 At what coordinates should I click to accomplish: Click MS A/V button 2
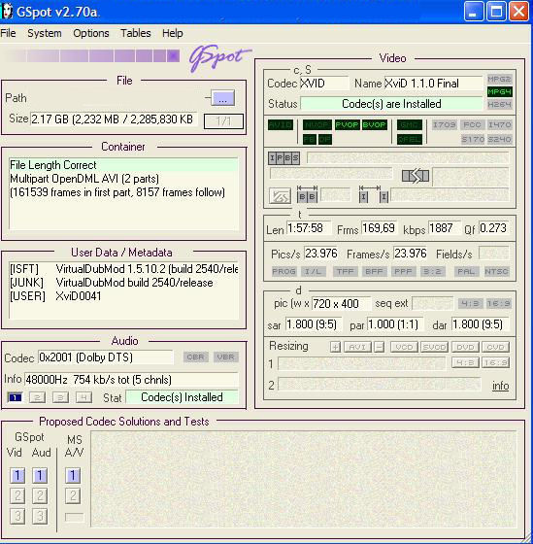point(73,496)
